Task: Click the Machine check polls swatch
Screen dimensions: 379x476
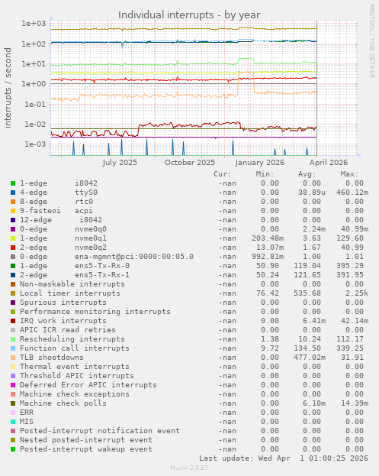Action: pyautogui.click(x=13, y=403)
